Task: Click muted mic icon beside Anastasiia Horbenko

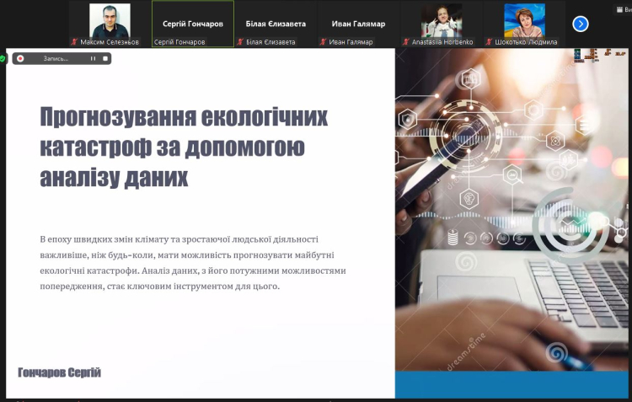Action: click(406, 41)
